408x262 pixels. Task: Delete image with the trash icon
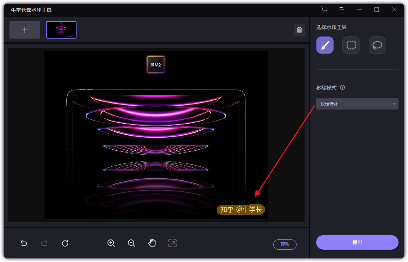tap(299, 30)
